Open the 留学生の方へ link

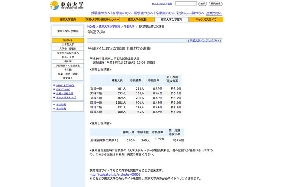144,13
